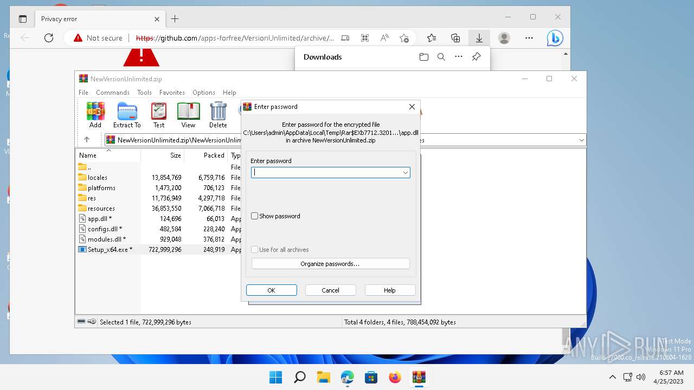
Task: Expand the WinRAR address path dropdown
Action: click(581, 140)
